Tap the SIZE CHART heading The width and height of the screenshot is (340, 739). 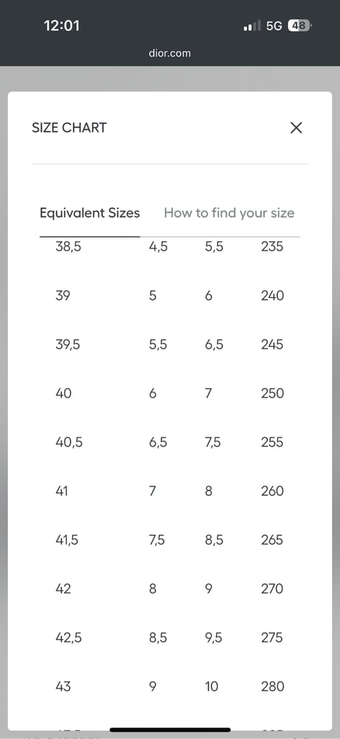[69, 128]
